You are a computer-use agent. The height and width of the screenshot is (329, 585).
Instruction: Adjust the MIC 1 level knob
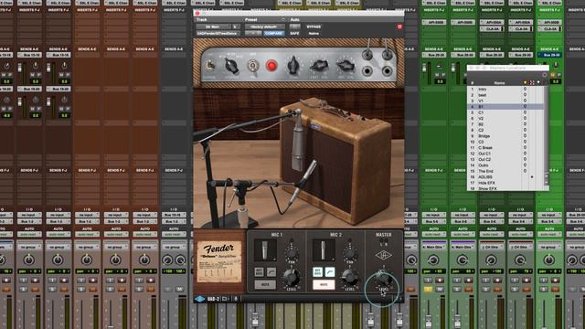[x=291, y=278]
